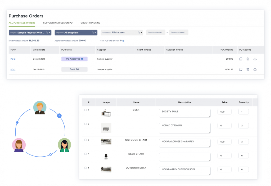Click the 18,361.39 amount in PO-1 row
Viewport: 271px width, 186px height.
229,69
